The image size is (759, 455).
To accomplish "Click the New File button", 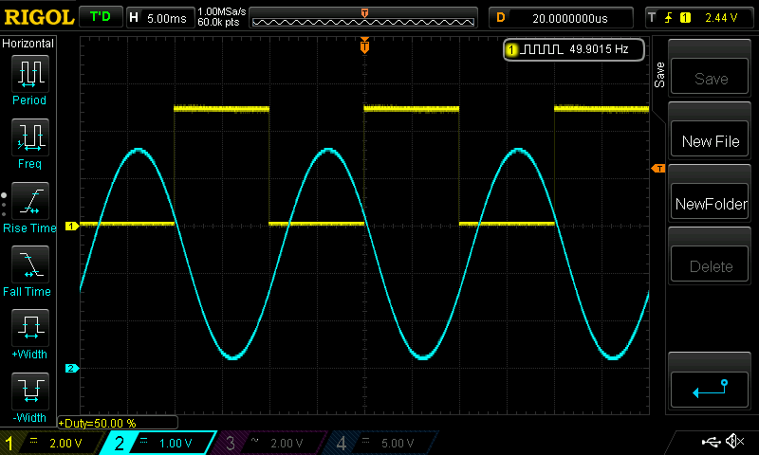I will [711, 141].
